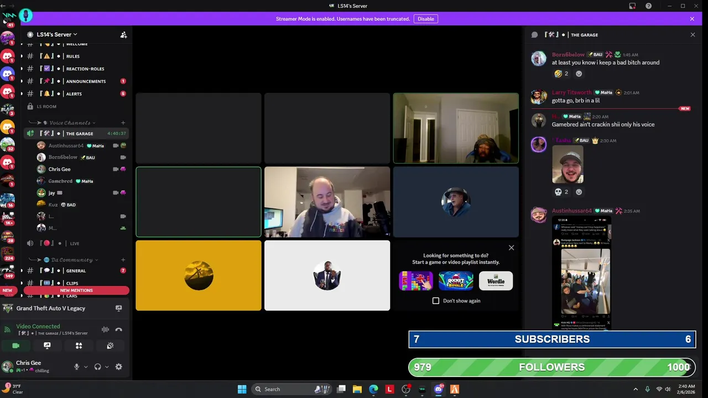Open the ANNOUNCEMENTS channel
Viewport: 708px width, 398px height.
pos(76,81)
